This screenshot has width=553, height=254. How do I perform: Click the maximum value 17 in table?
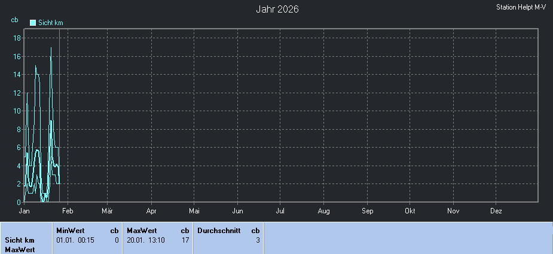pyautogui.click(x=185, y=240)
